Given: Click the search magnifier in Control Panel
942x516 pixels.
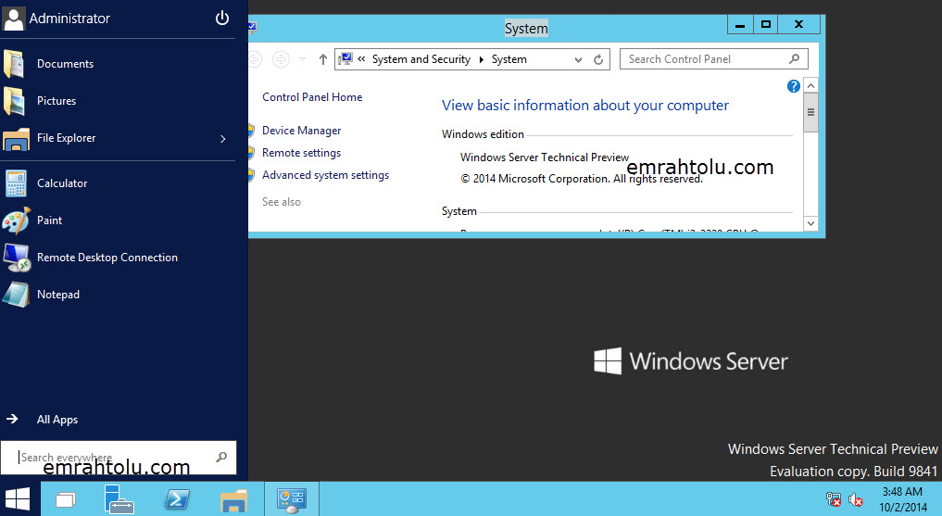Looking at the screenshot, I should coord(794,59).
